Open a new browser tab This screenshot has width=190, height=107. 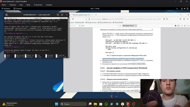click(x=96, y=15)
